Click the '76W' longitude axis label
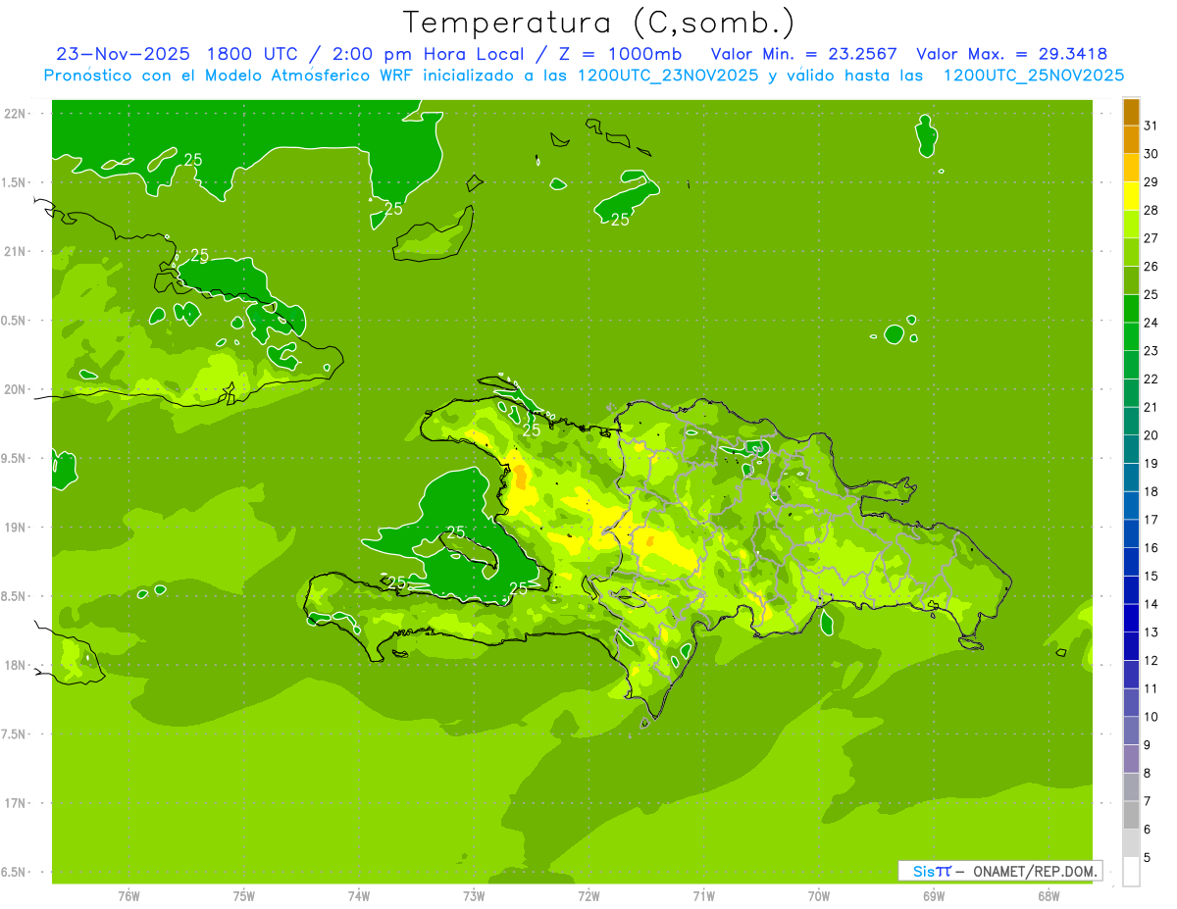This screenshot has width=1177, height=909. tap(128, 895)
